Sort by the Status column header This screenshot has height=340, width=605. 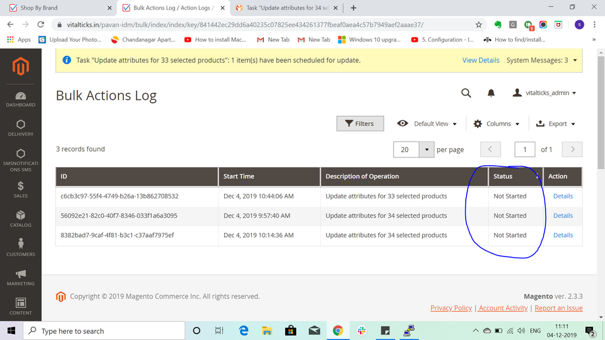503,177
